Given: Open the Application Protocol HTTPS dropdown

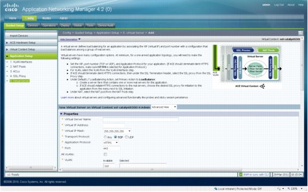Looking at the screenshot, I should coord(111,143).
